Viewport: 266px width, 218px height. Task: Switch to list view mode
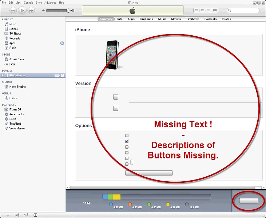pyautogui.click(x=196, y=11)
